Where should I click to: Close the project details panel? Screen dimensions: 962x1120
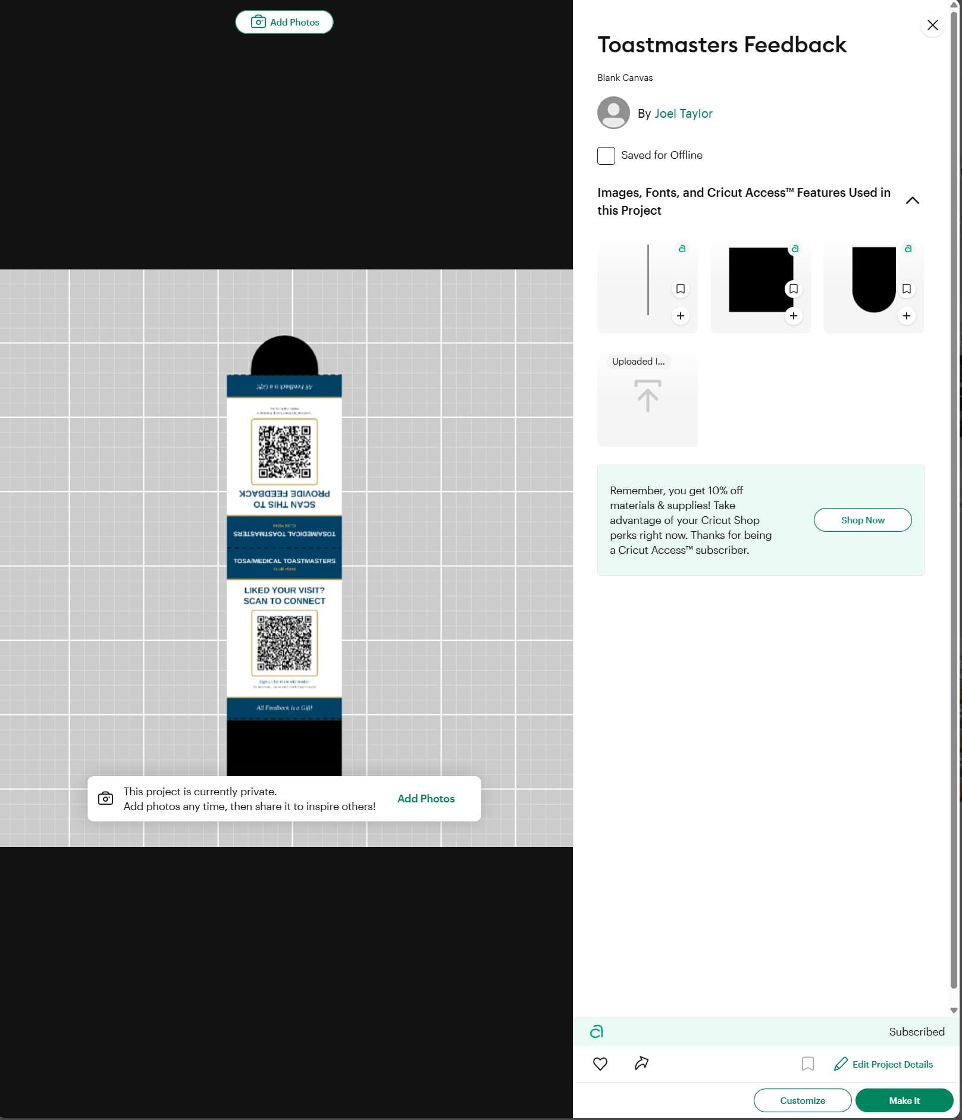932,25
